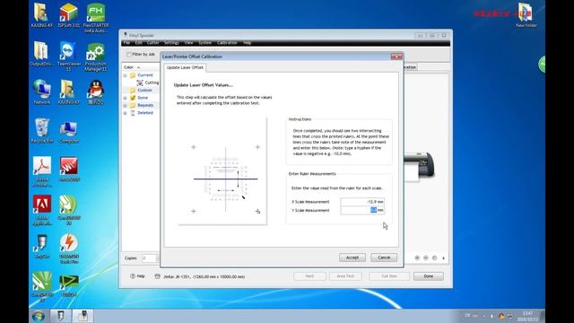The height and width of the screenshot is (323, 574).
Task: Click the active Vinyl Spooler taskbar icon
Action: point(83,316)
